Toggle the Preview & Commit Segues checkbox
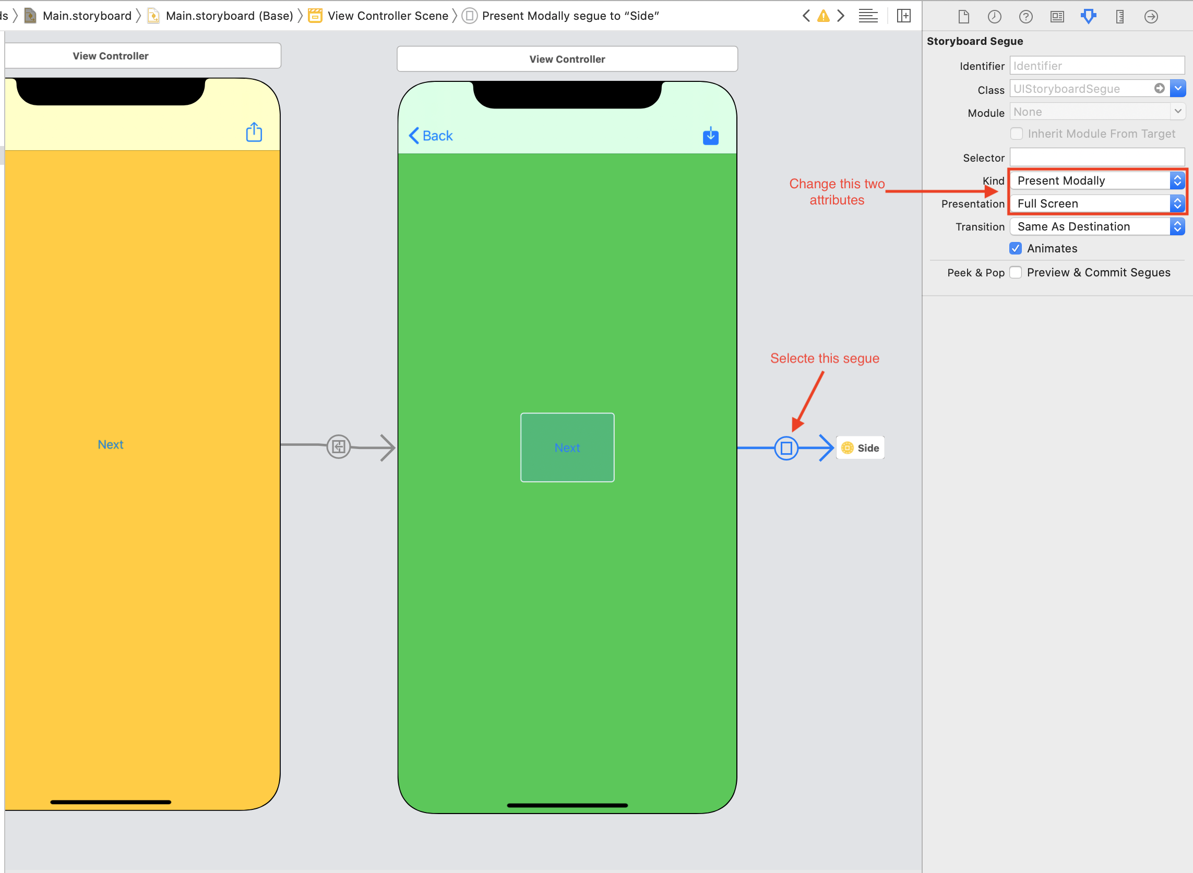 pyautogui.click(x=1016, y=271)
